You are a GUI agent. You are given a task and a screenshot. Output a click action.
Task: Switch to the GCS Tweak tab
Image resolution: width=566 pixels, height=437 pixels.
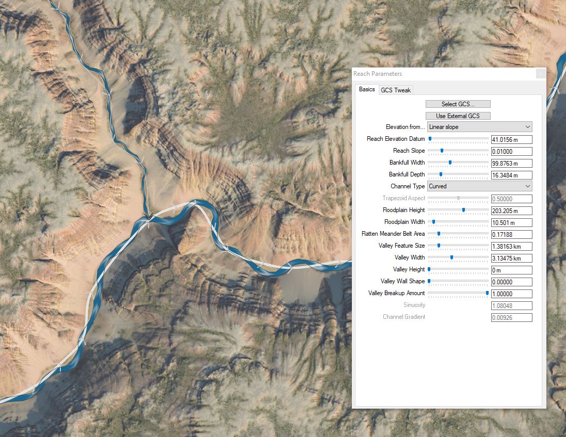click(x=396, y=90)
